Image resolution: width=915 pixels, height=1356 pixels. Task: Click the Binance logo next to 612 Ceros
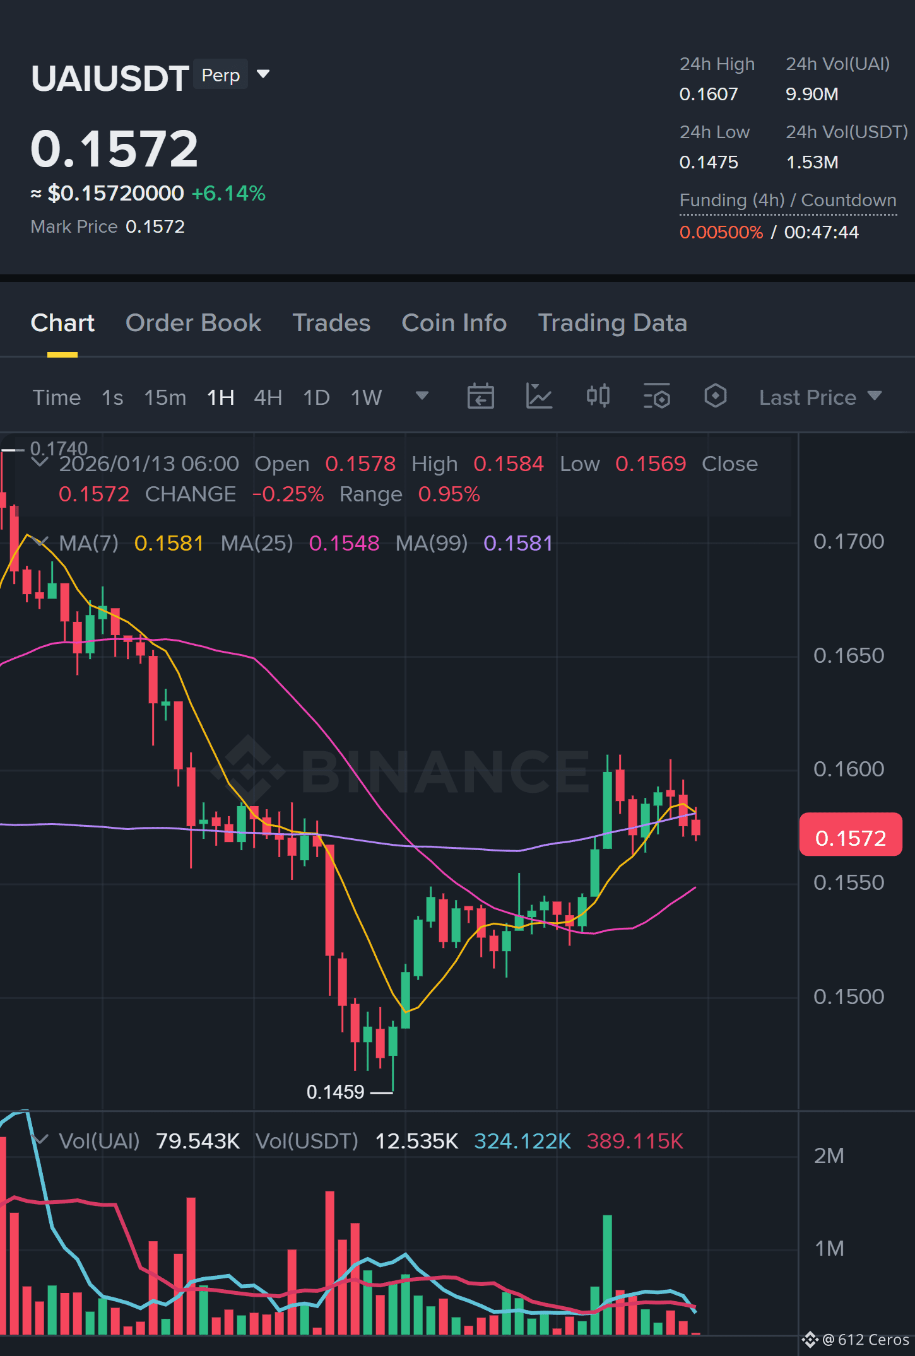810,1339
